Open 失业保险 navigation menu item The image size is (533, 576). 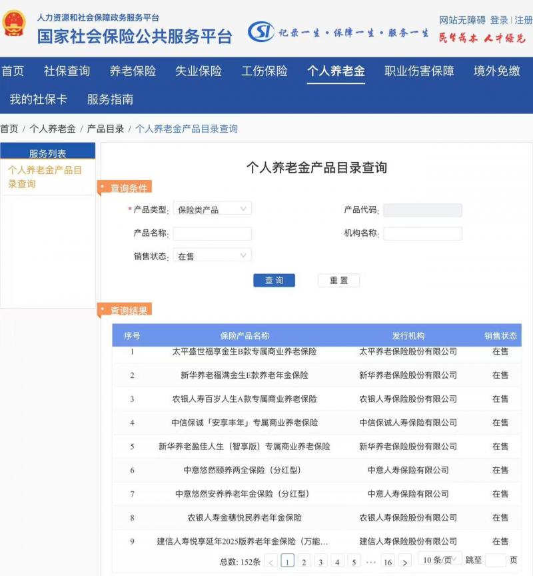tap(199, 71)
